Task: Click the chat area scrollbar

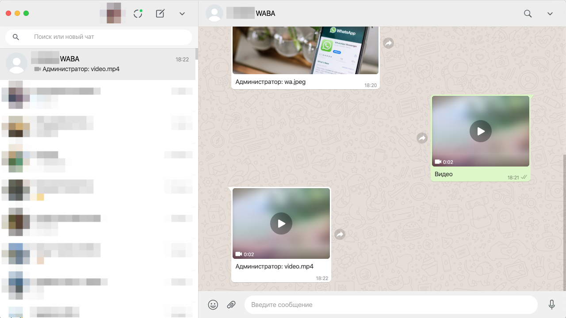Action: pos(564,223)
